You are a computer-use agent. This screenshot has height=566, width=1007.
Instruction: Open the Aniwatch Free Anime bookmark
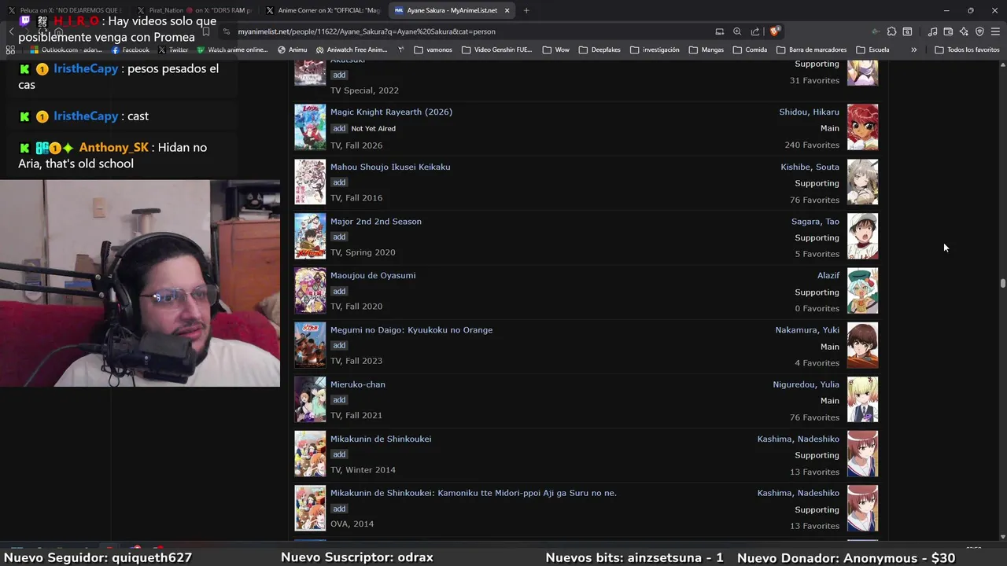[x=351, y=50]
